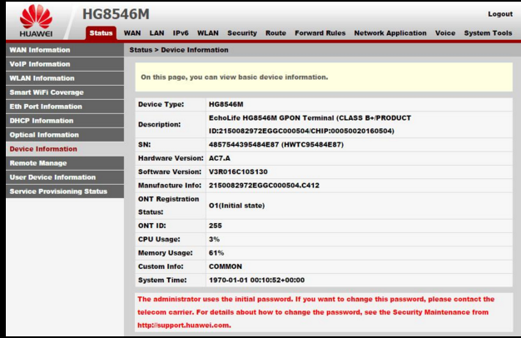View WLAN Information page
This screenshot has width=521, height=338.
click(x=42, y=78)
